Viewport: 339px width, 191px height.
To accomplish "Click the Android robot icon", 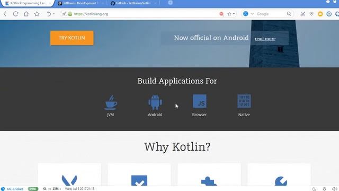I will (x=155, y=102).
